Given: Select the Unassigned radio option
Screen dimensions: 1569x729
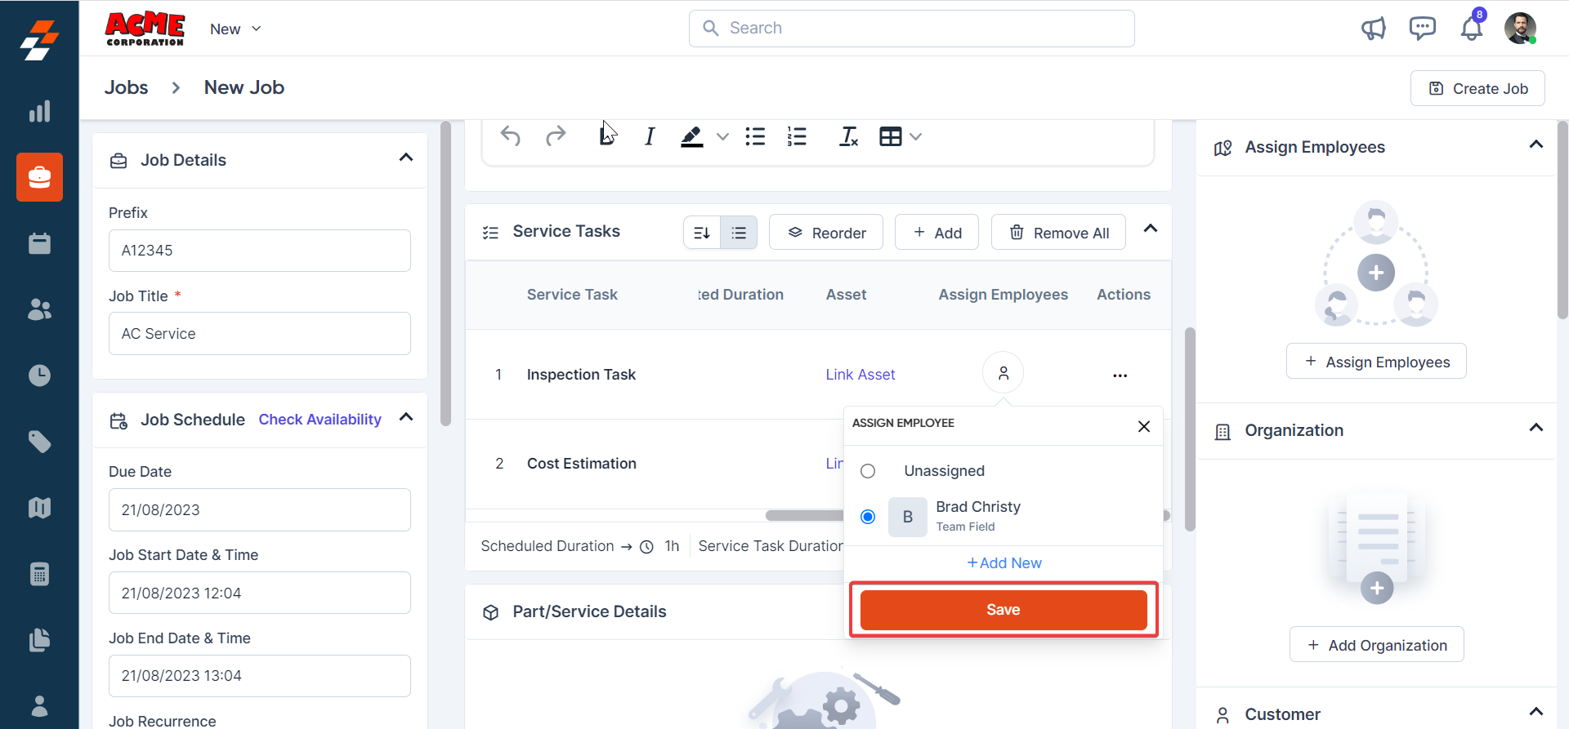Looking at the screenshot, I should [x=868, y=471].
